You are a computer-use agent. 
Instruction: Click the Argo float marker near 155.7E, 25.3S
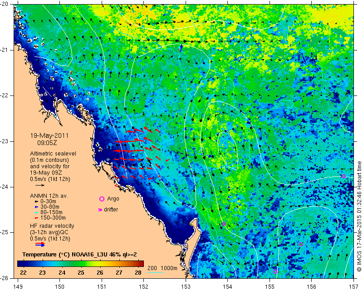[301, 244]
